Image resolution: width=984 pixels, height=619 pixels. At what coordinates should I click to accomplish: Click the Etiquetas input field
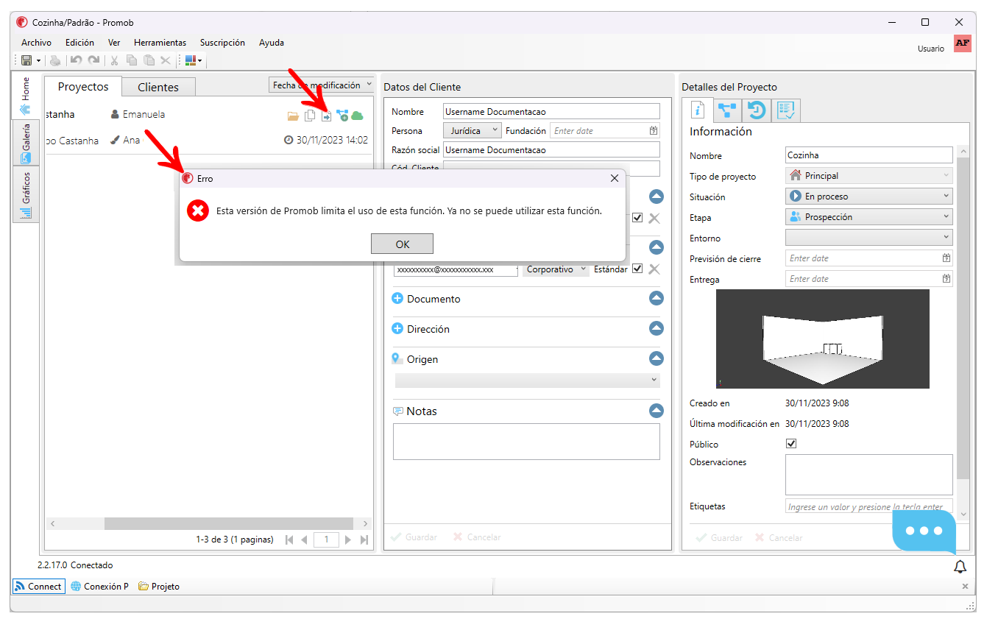click(869, 506)
